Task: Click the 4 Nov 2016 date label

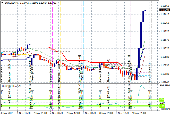Action: (x=7, y=113)
